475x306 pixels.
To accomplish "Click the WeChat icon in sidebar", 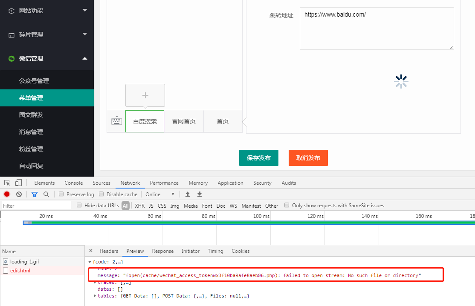I will [12, 58].
